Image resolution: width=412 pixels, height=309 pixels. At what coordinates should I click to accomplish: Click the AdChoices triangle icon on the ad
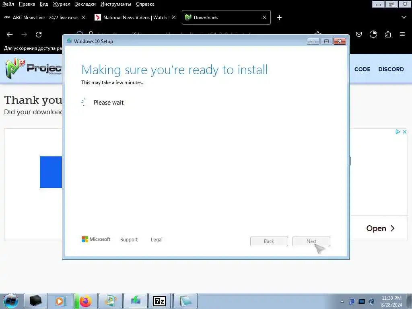[x=398, y=132]
